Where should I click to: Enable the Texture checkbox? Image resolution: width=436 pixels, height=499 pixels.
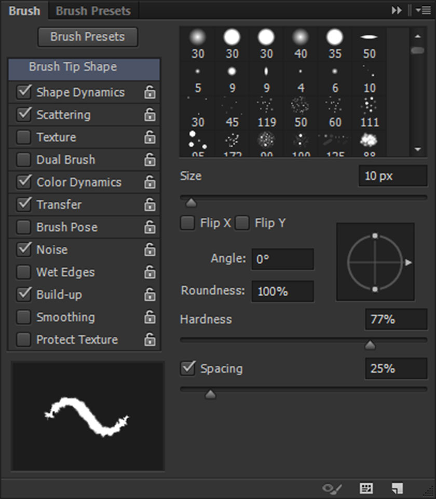(23, 137)
